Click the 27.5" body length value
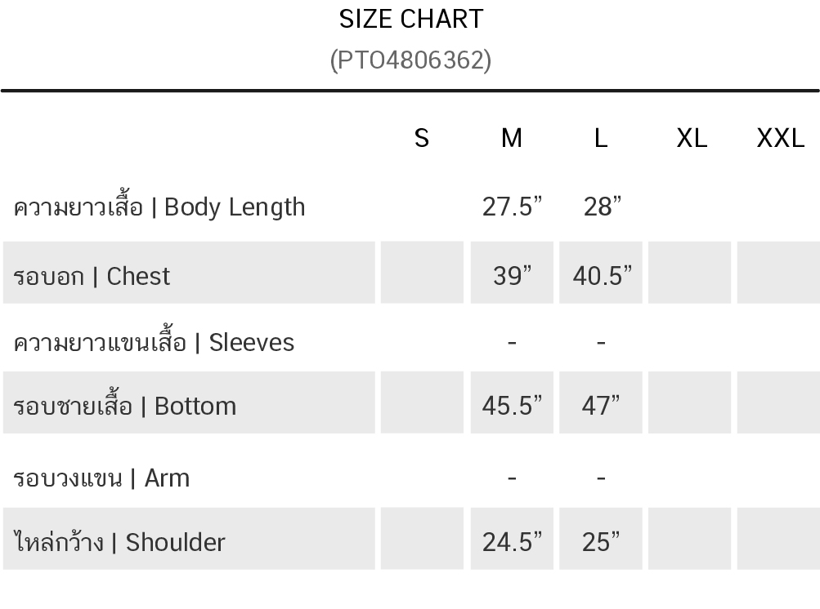820x609 pixels. (x=512, y=207)
